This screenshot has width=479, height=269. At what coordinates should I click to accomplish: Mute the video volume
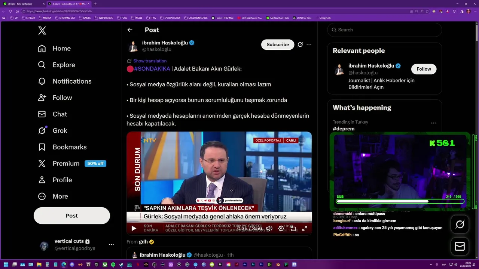click(269, 228)
